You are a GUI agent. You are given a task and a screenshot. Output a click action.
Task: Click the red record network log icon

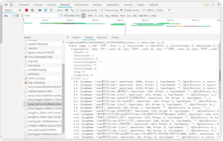26,10
